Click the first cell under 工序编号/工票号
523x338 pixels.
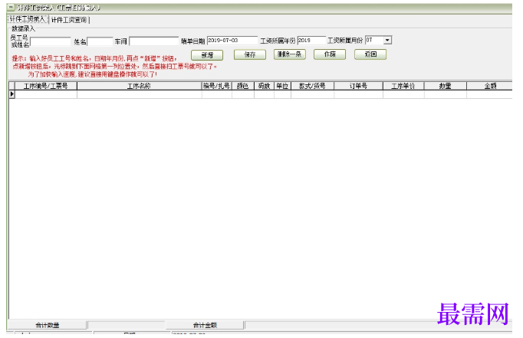point(46,94)
